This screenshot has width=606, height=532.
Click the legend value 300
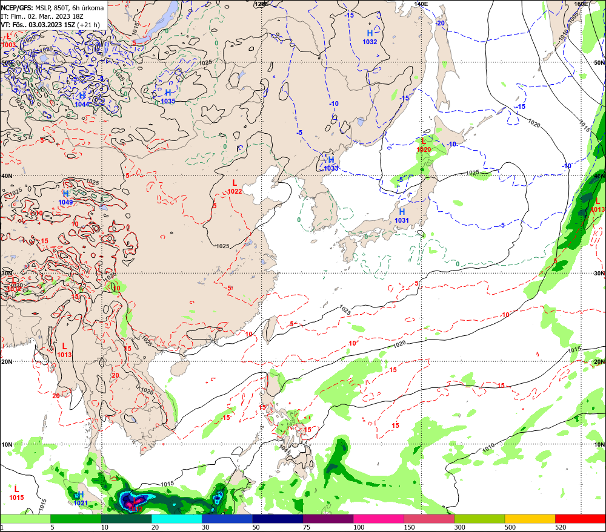[459, 527]
